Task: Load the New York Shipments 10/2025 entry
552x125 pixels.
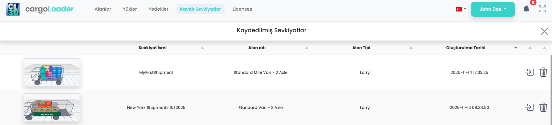Action: [x=529, y=107]
